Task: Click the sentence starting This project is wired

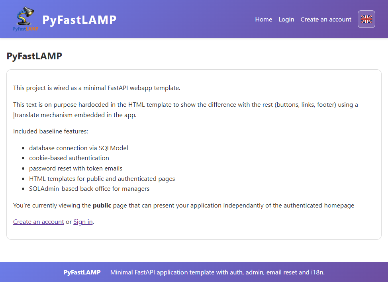Action: (x=96, y=88)
